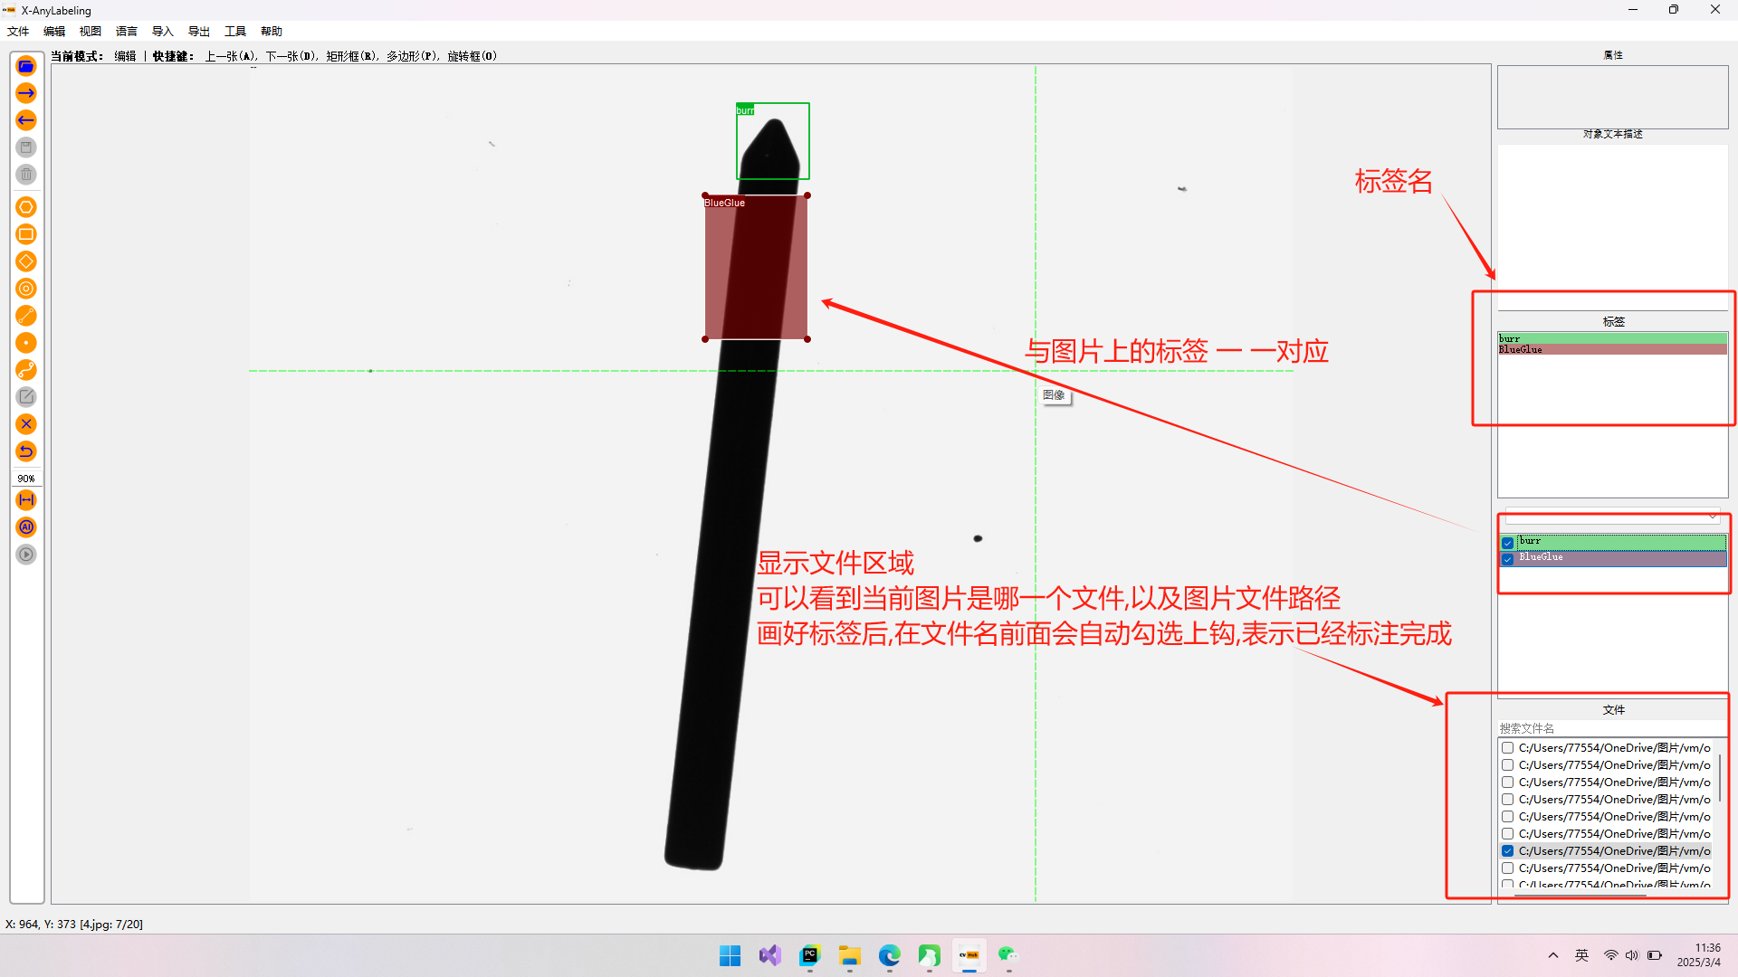Select the circle drawing tool
Viewport: 1738px width, 977px height.
[26, 289]
